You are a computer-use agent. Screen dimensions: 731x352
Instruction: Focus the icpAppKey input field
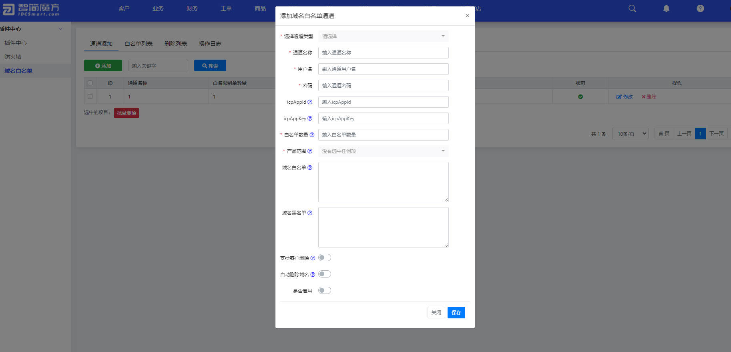coord(384,118)
